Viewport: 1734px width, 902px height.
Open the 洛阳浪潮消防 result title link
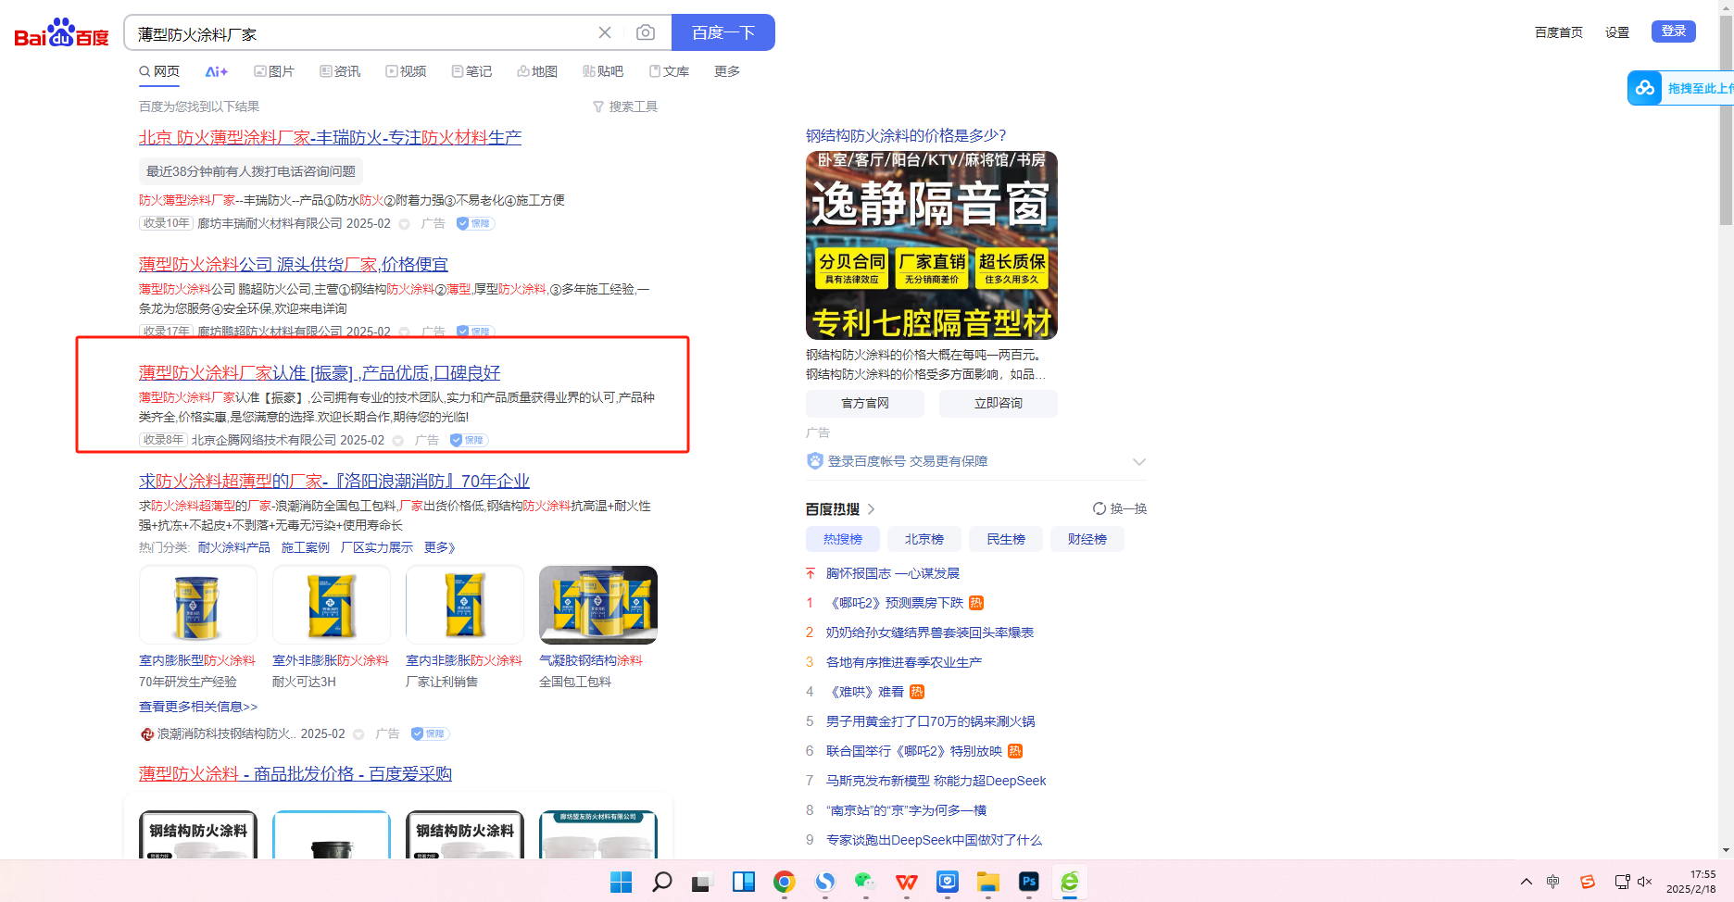(x=334, y=481)
